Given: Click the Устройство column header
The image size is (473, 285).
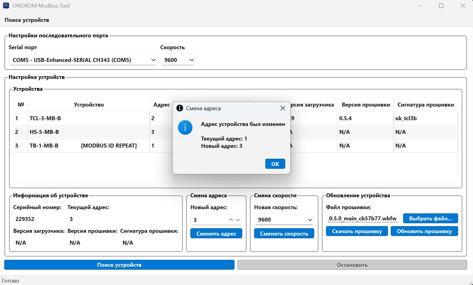Looking at the screenshot, I should 89,105.
